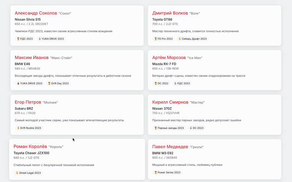292x182 pixels.
Task: Click the trophy icon on Парные заезды 2023
Action: click(156, 128)
